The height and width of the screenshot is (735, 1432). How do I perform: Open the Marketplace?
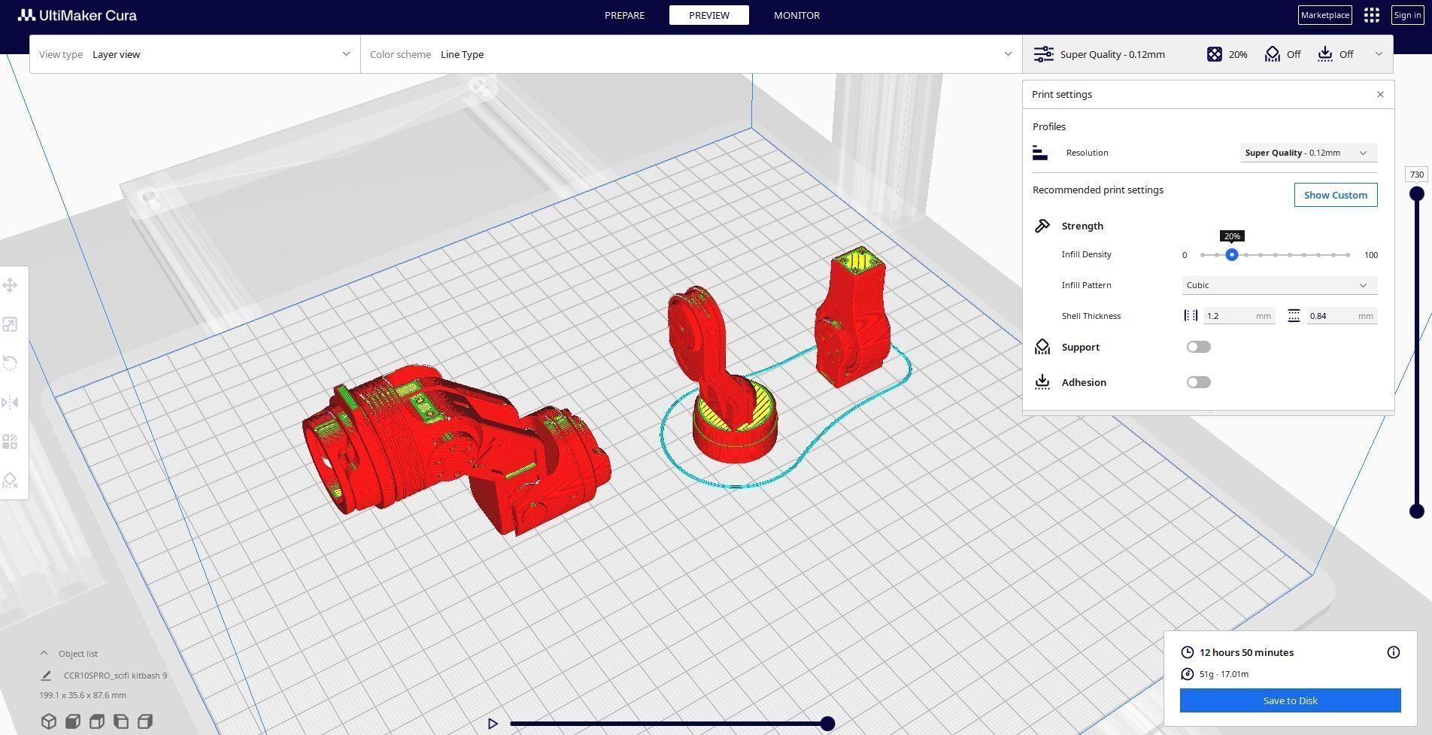click(x=1324, y=15)
